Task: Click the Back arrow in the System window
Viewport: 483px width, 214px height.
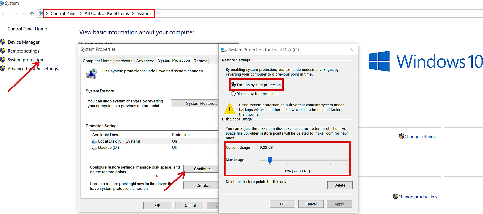Action: (4, 14)
